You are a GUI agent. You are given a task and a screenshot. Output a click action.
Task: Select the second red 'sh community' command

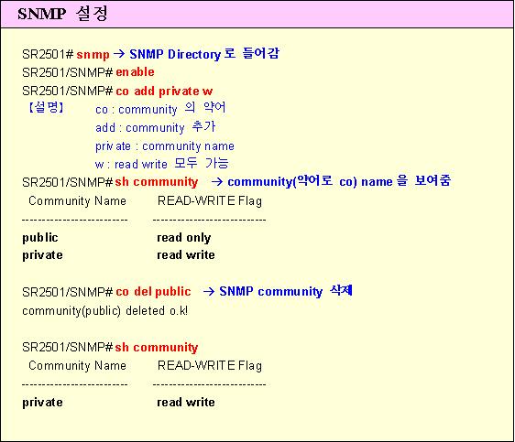[x=157, y=347]
